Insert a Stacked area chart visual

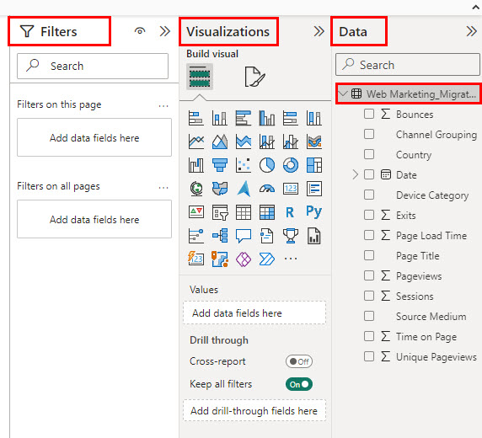tap(244, 142)
